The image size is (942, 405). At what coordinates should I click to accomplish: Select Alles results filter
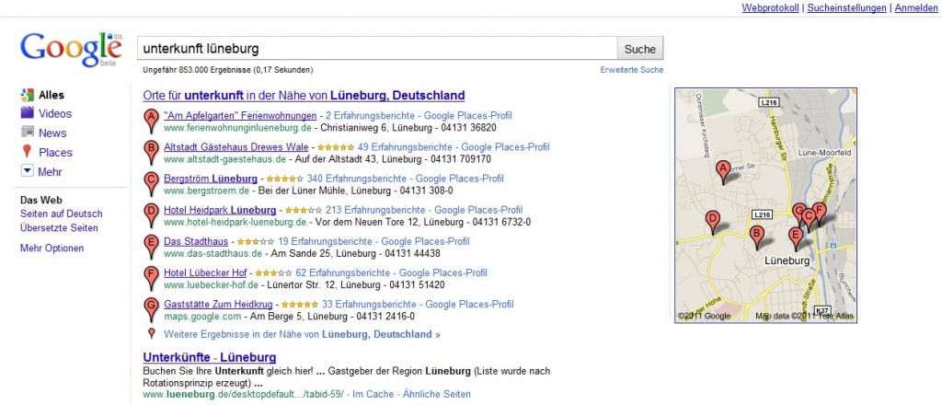(x=52, y=95)
